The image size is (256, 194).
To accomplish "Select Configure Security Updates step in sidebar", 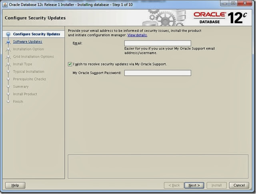I will (36, 34).
